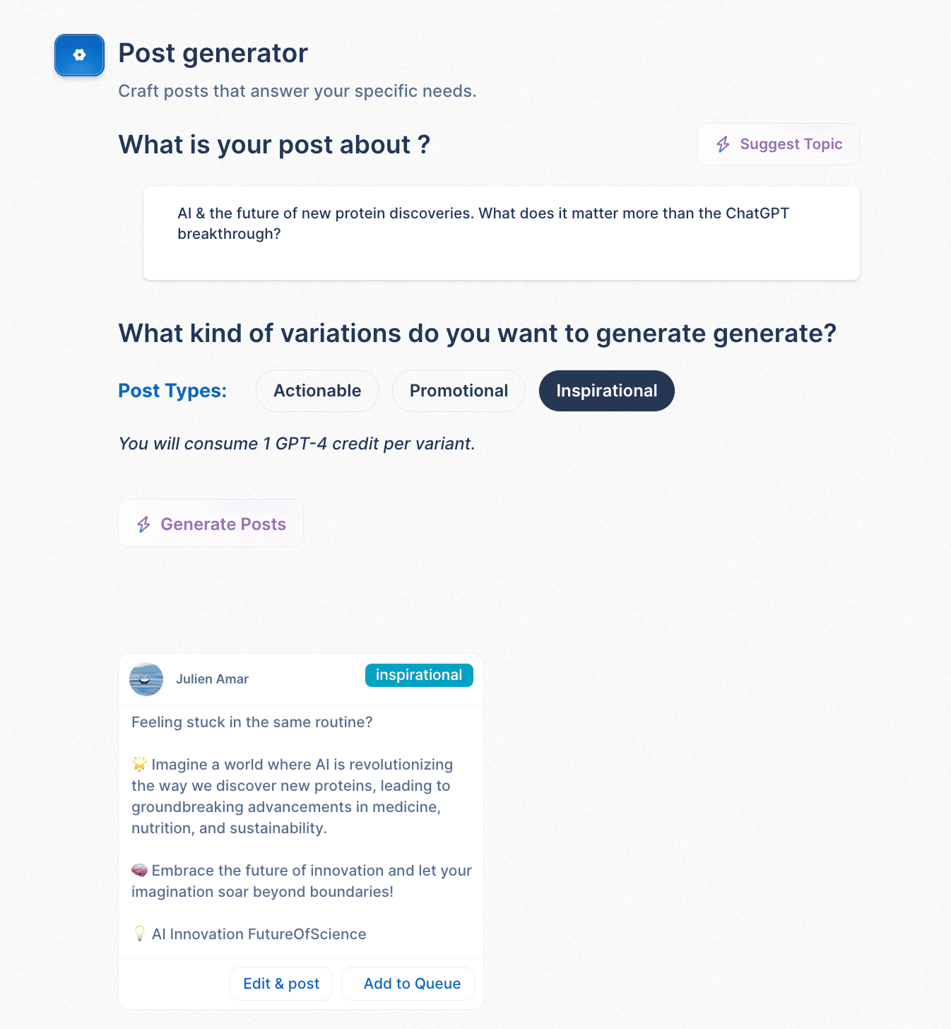Click the Julien Amar author name
The width and height of the screenshot is (951, 1029).
point(212,679)
